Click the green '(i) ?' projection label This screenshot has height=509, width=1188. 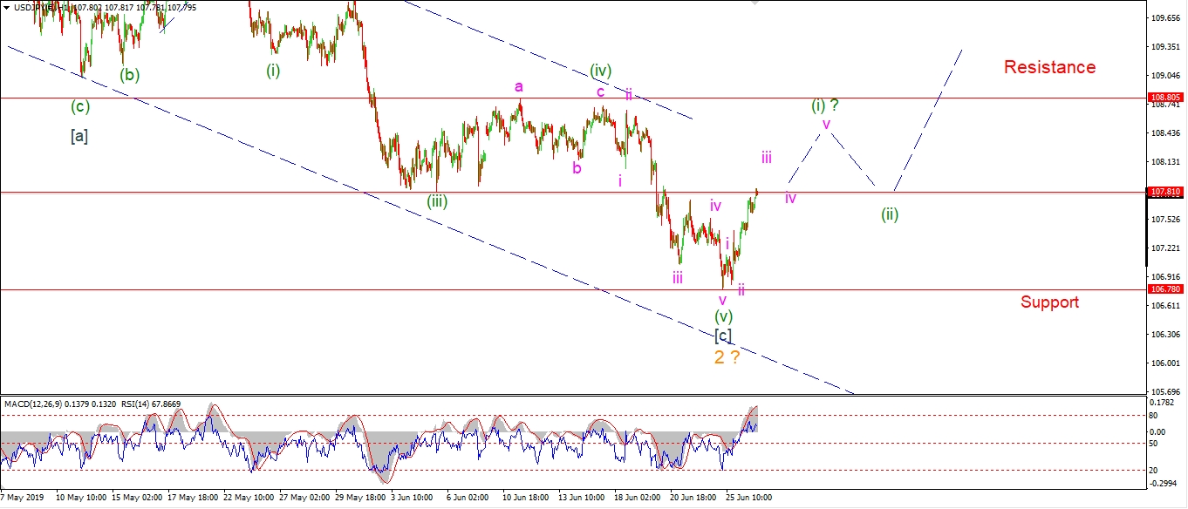click(825, 105)
